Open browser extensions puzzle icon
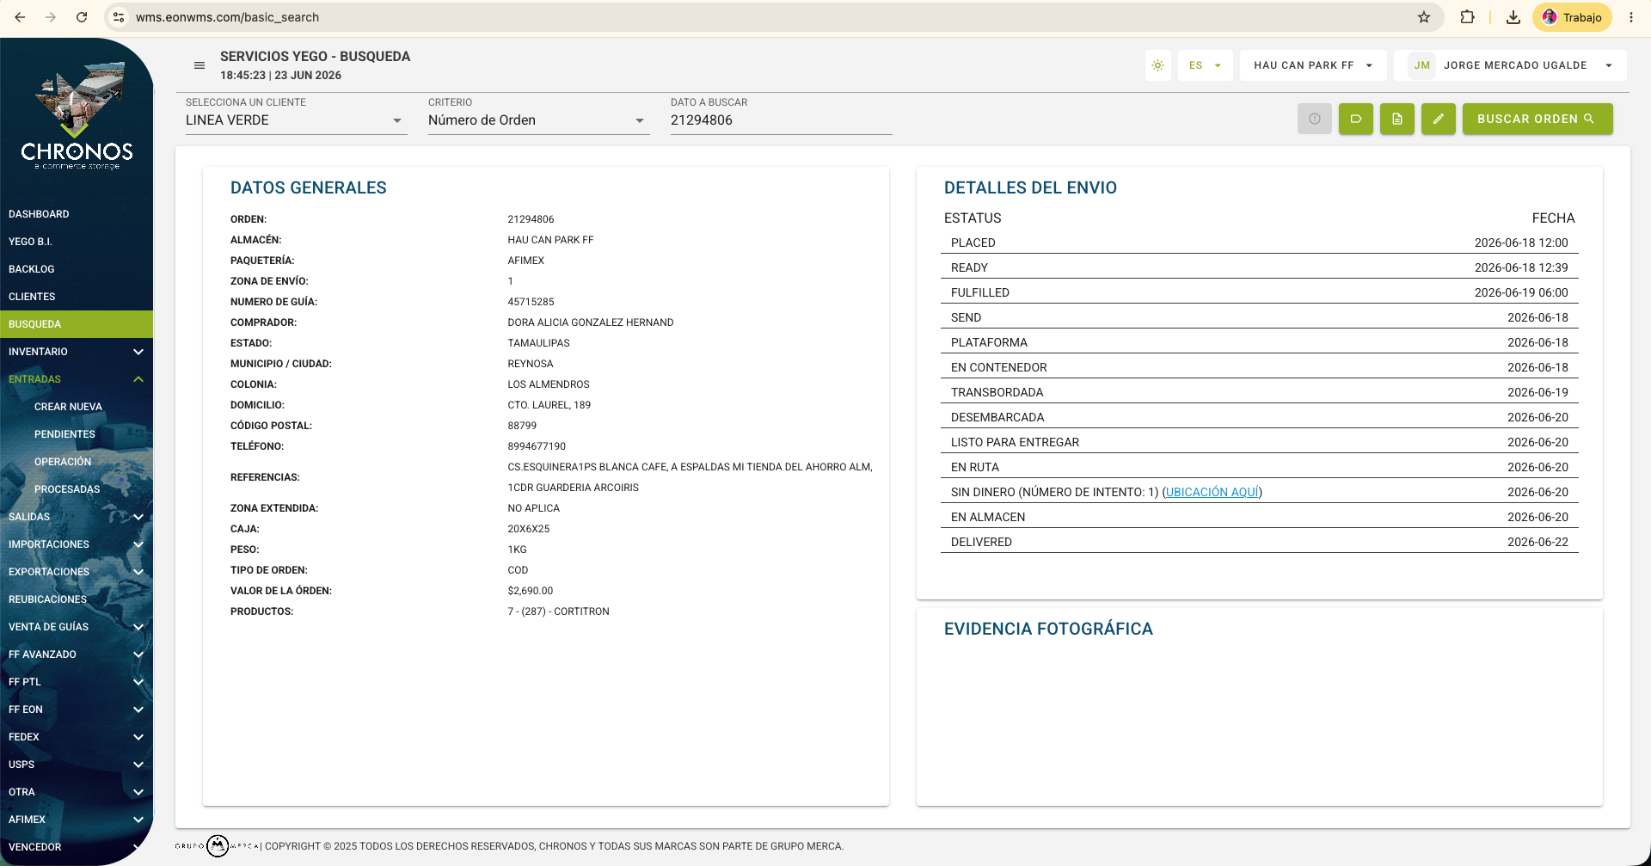 point(1468,17)
